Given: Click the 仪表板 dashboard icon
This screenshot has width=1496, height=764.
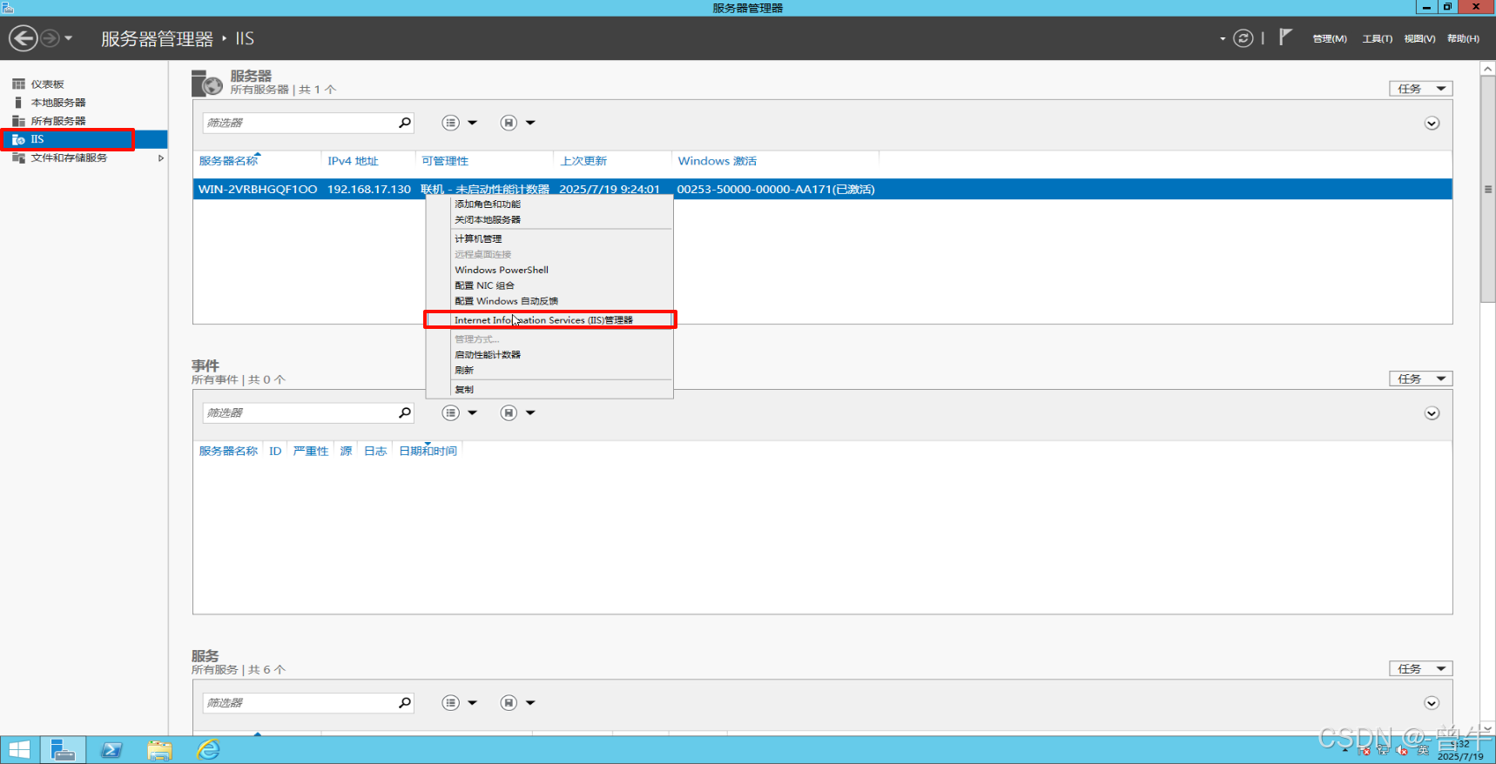Looking at the screenshot, I should pyautogui.click(x=18, y=84).
